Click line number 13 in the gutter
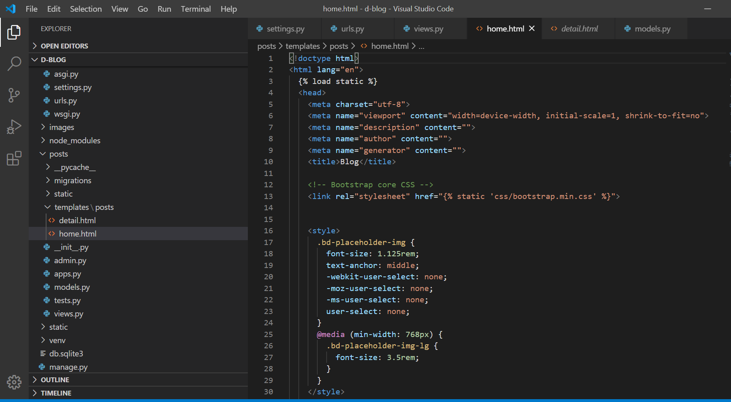The height and width of the screenshot is (402, 731). pyautogui.click(x=268, y=196)
